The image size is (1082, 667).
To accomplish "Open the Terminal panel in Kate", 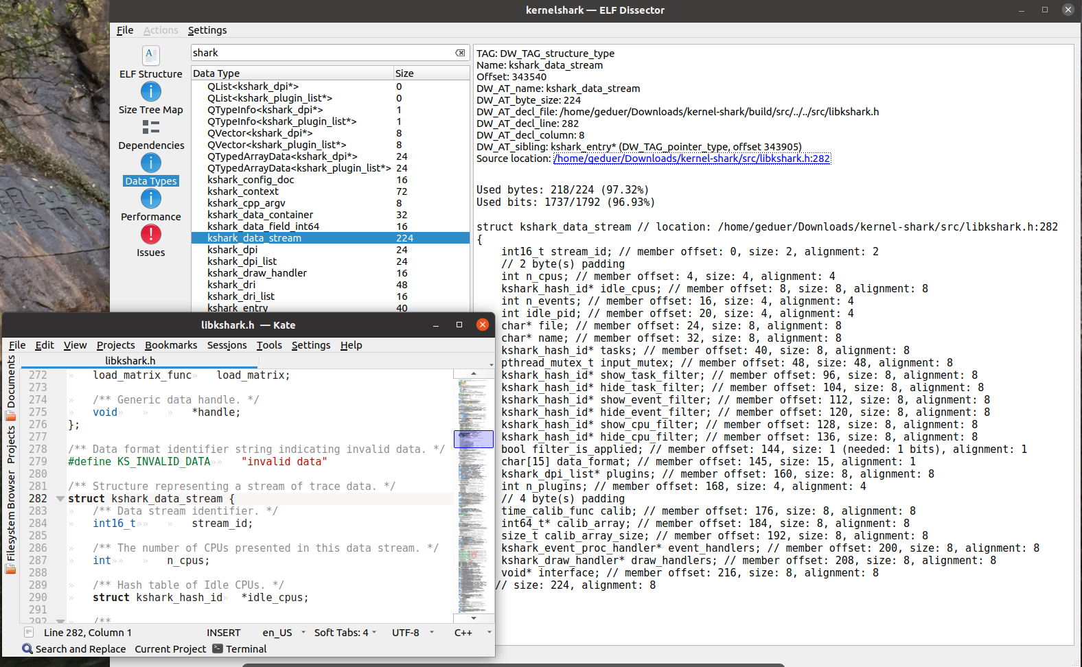I will pos(240,648).
